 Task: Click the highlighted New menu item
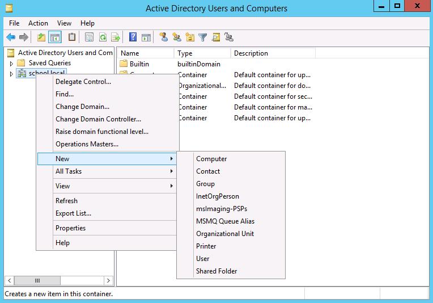coord(107,159)
